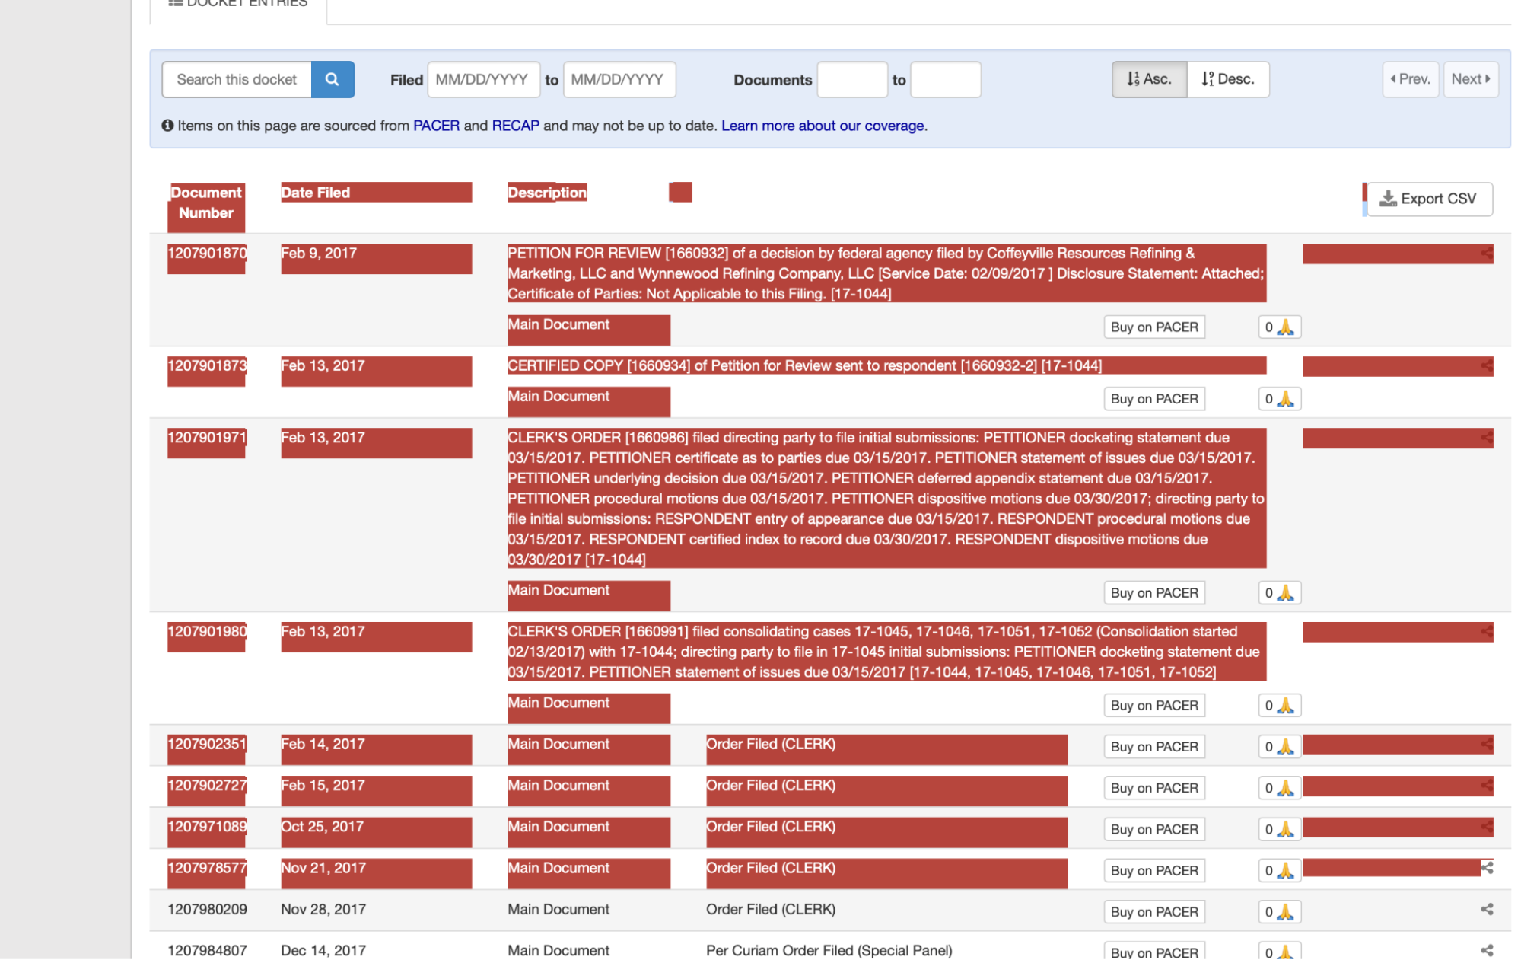Open the PACER link

[436, 126]
